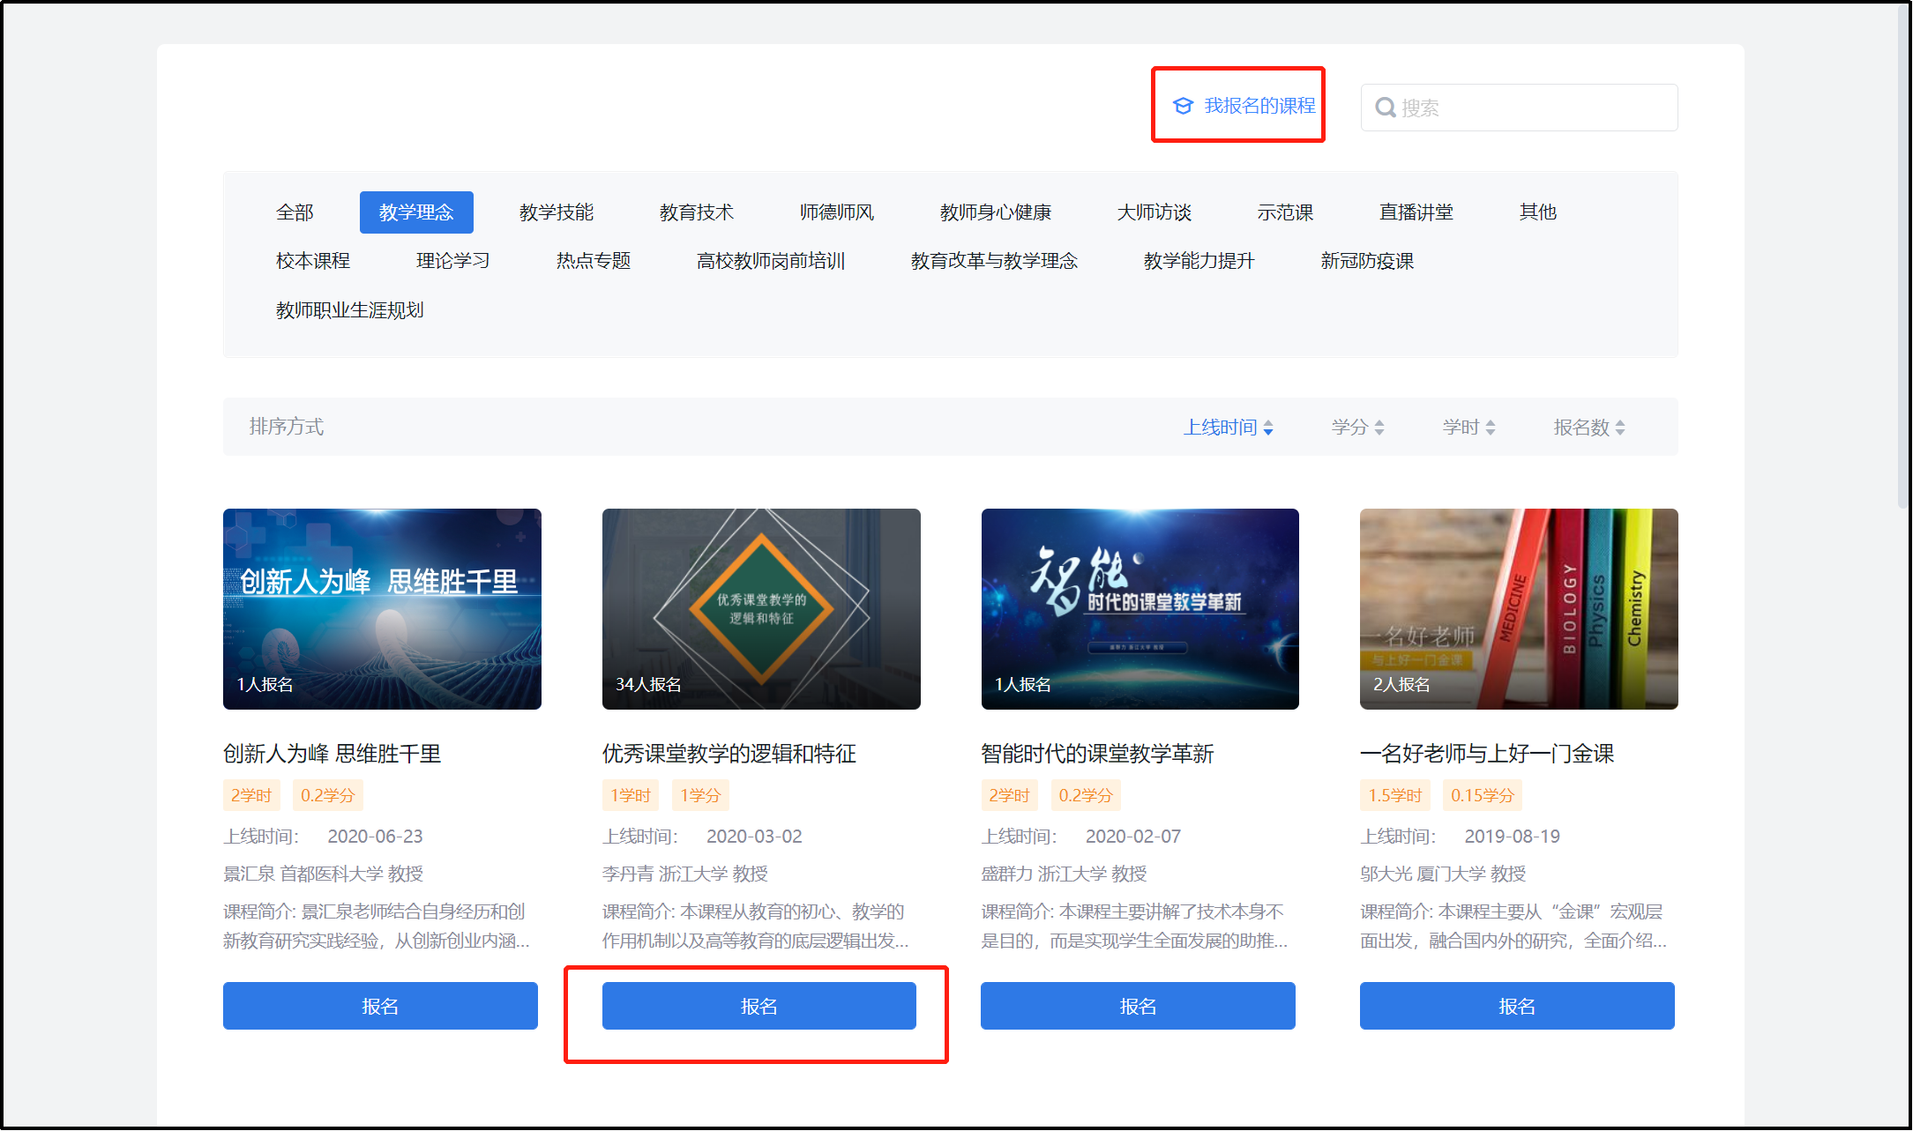Click the magnifier icon in search box

pos(1385,108)
